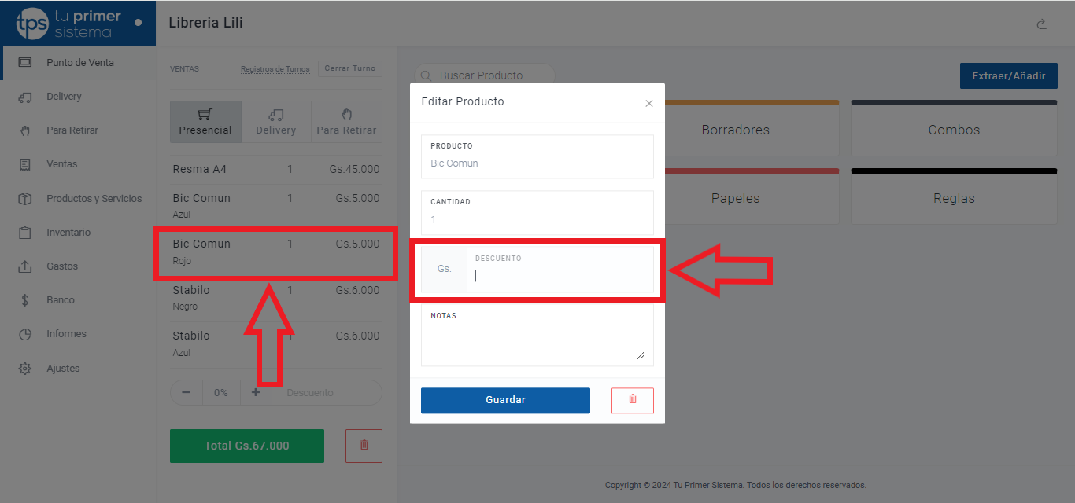Open the Borradores product category
The width and height of the screenshot is (1075, 503).
point(736,130)
